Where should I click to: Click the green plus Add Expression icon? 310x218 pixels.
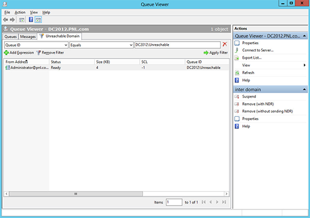(6, 53)
